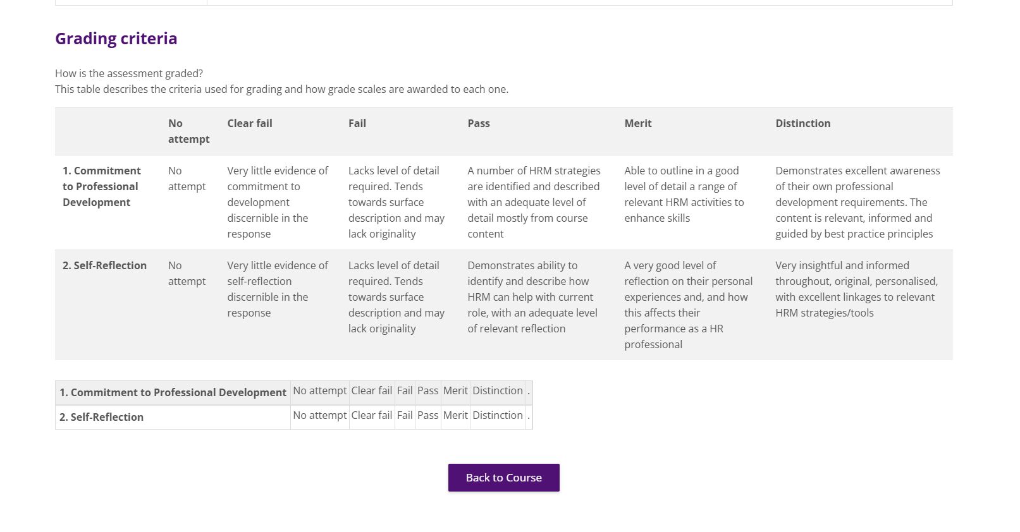
Task: Click the "Grading criteria" heading
Action: [x=116, y=39]
